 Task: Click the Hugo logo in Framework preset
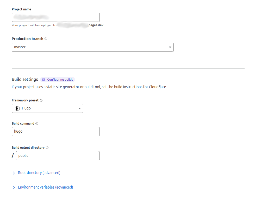click(x=17, y=108)
